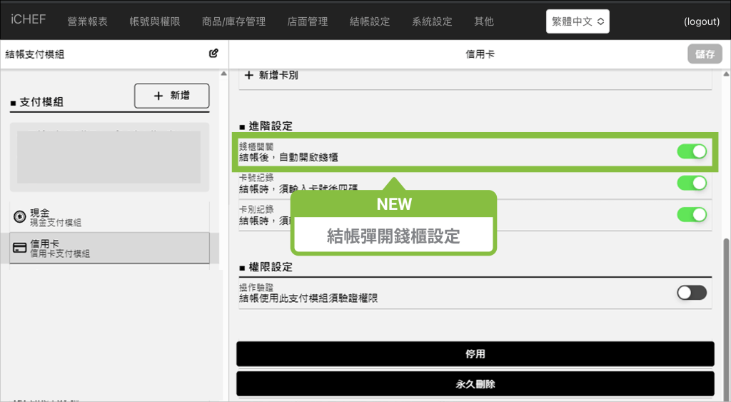
Task: Turn off the 卡別紀錄 switch
Action: [691, 214]
